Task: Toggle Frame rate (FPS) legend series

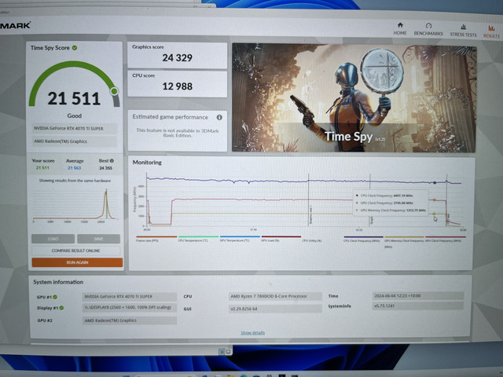Action: (156, 239)
